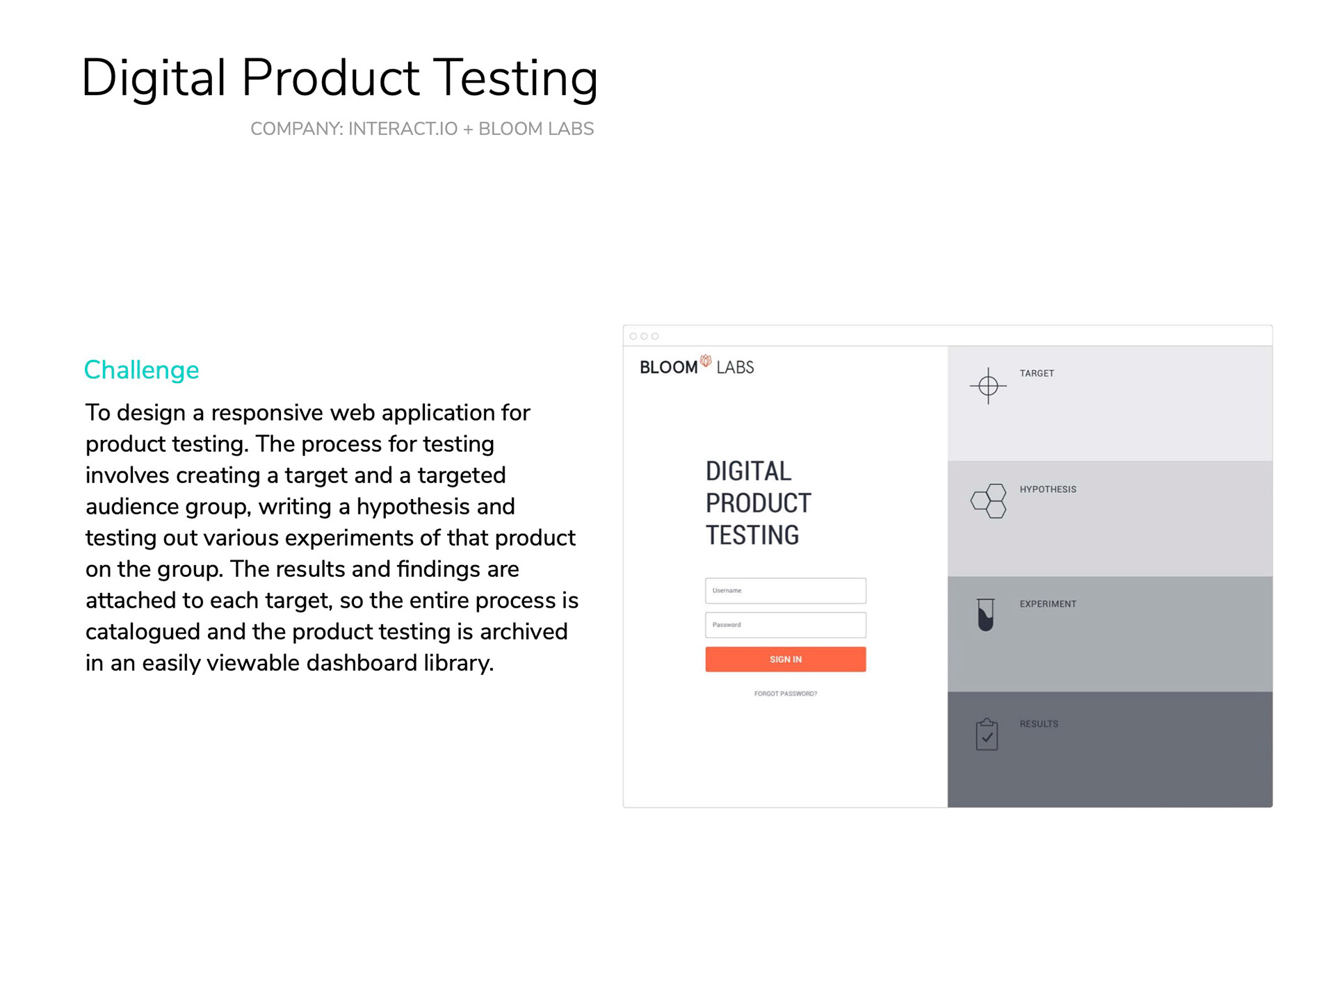Click the Bloom Labs flower logo icon
The image size is (1335, 1001).
[706, 361]
